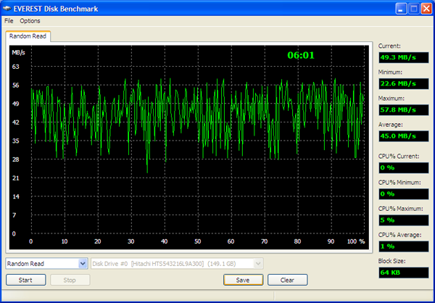Click the Current value 49.3 MB/s

[404, 57]
